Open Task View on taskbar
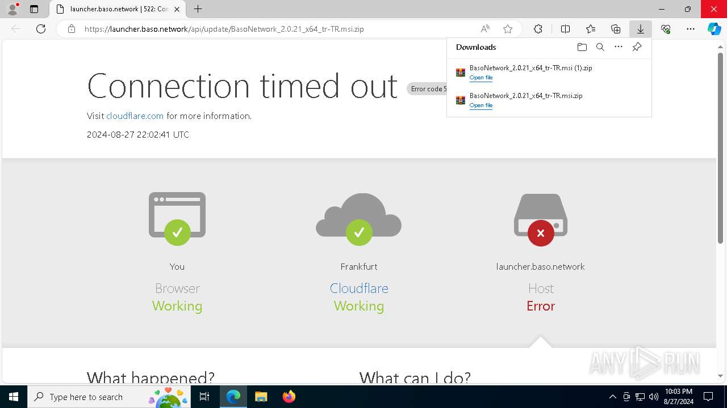Screen dimensions: 727x408 (205, 397)
